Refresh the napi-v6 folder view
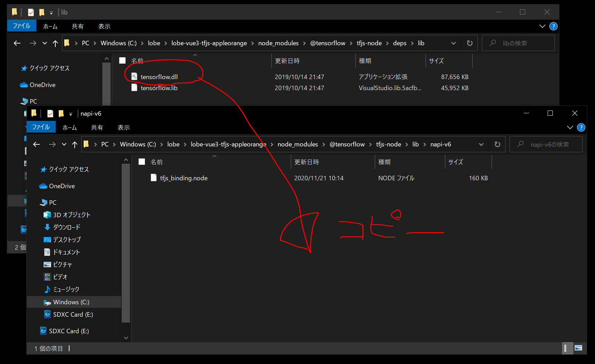The height and width of the screenshot is (364, 595). (497, 144)
